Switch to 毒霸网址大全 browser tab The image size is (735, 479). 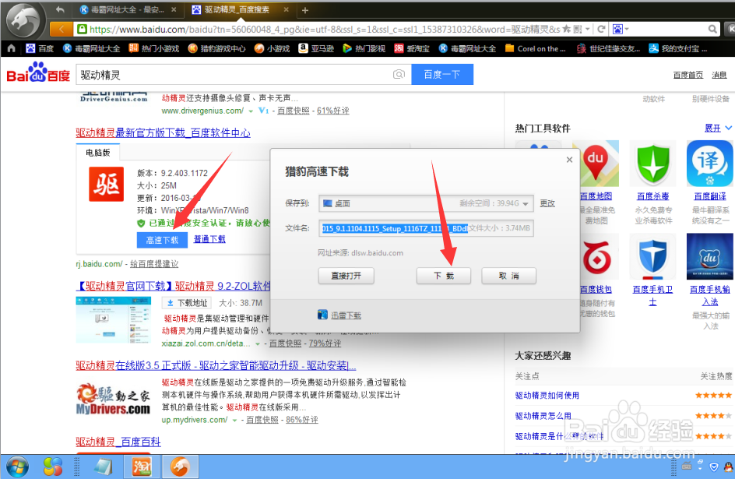128,10
